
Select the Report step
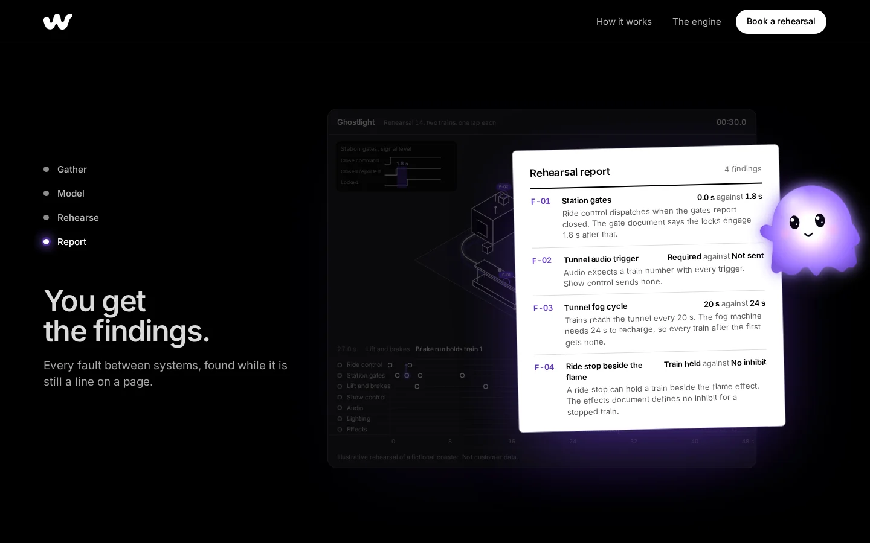click(x=65, y=242)
